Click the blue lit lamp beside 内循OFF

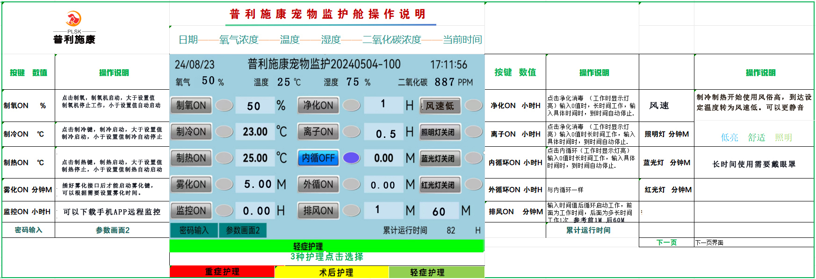(351, 158)
